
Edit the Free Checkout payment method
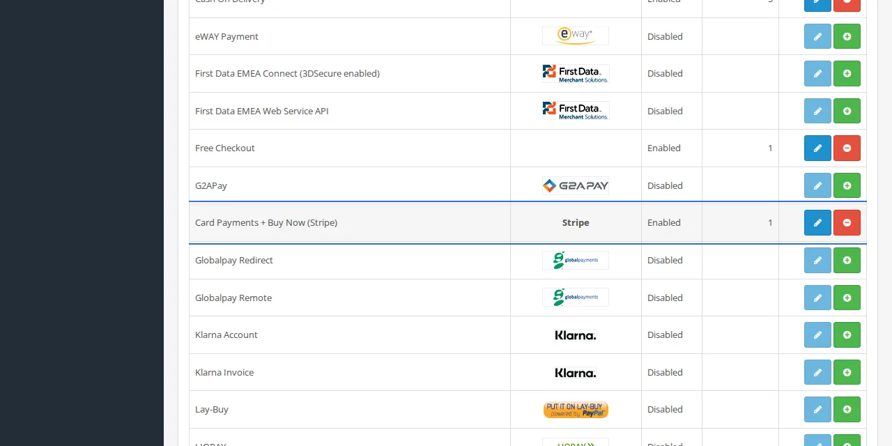click(x=817, y=148)
